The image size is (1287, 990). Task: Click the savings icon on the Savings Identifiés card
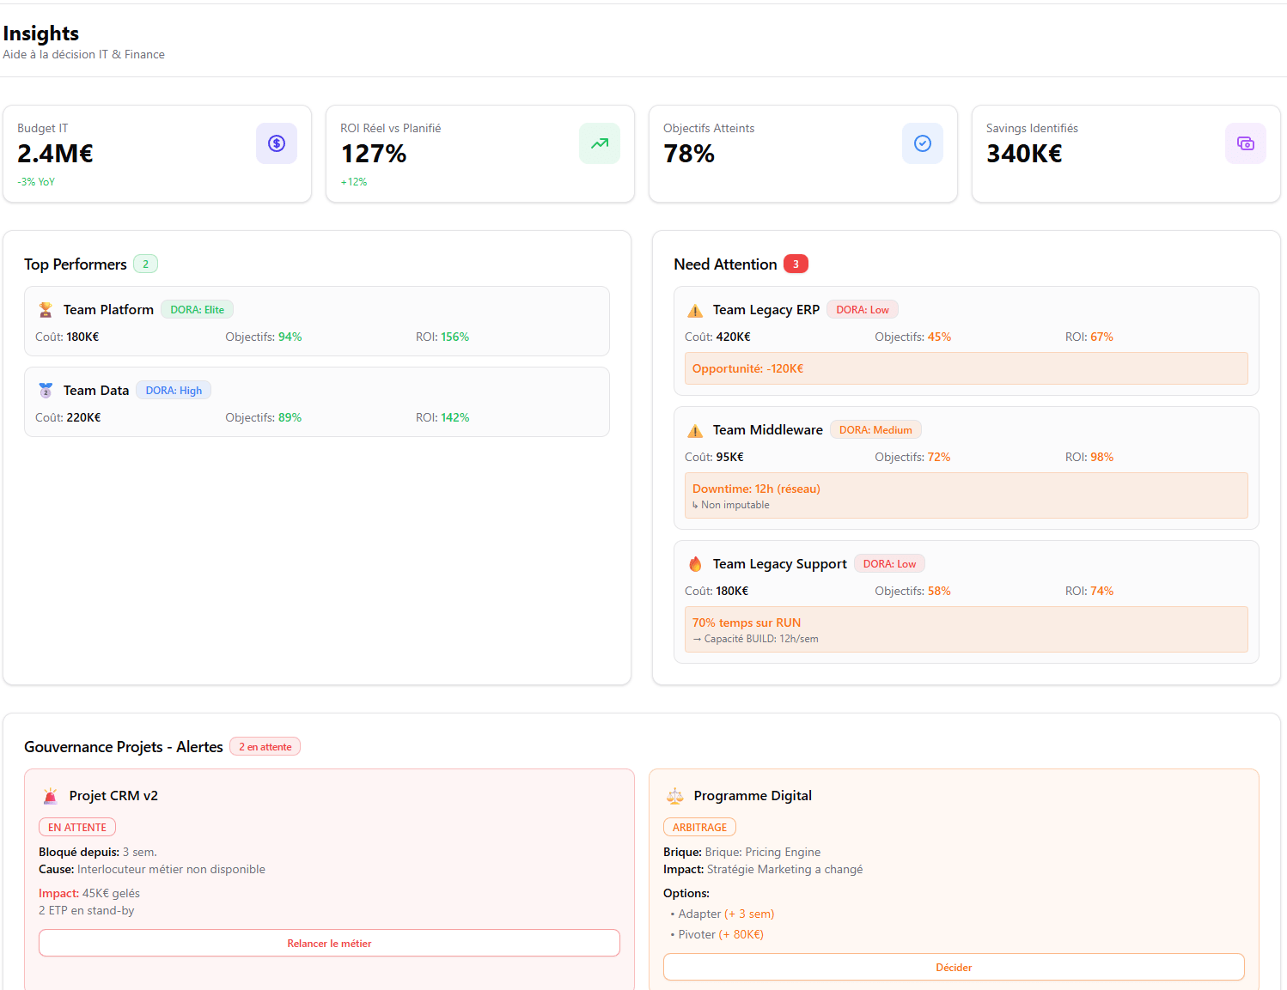[x=1245, y=143]
